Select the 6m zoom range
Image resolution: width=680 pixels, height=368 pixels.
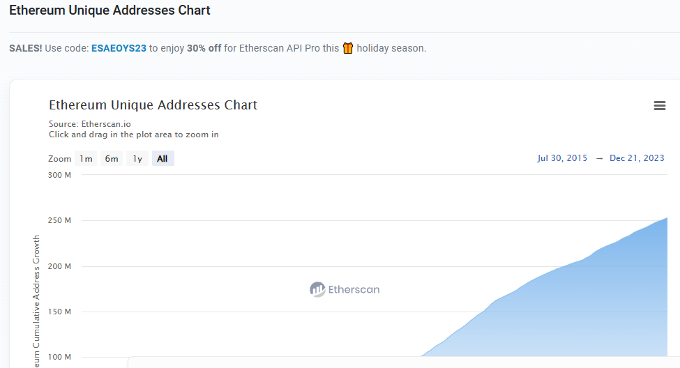pos(112,159)
